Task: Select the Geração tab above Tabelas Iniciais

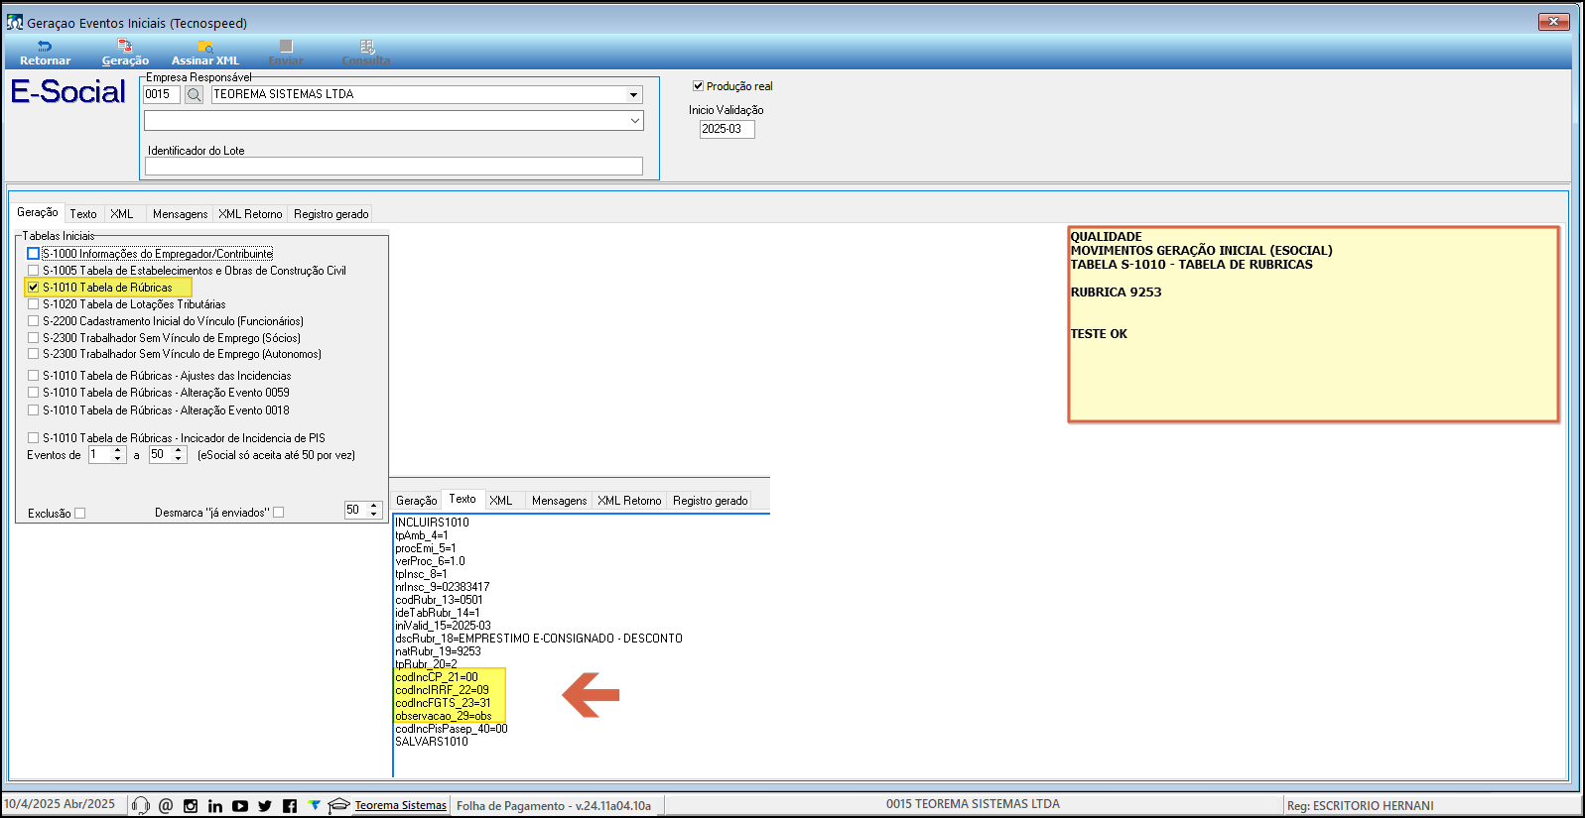Action: click(x=38, y=212)
